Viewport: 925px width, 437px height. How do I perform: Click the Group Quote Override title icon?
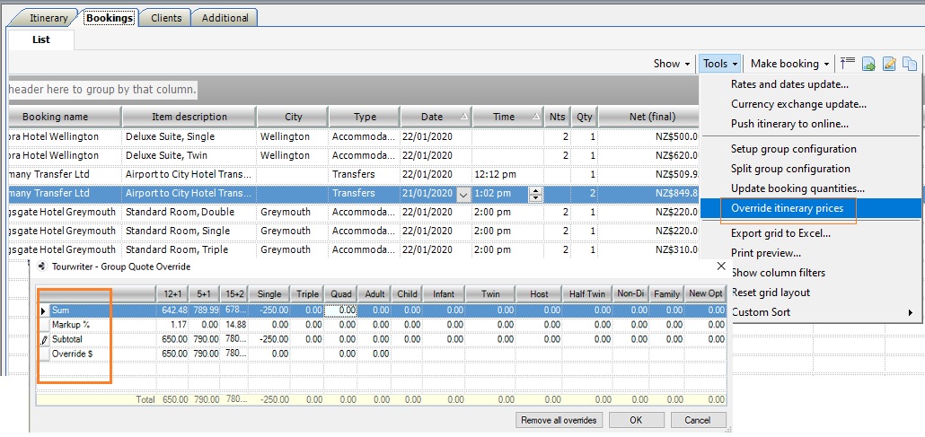point(42,267)
